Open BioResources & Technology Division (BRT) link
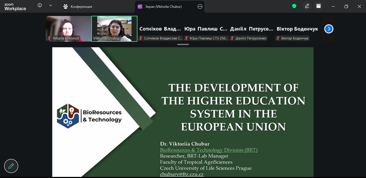The width and height of the screenshot is (366, 178). tap(209, 150)
